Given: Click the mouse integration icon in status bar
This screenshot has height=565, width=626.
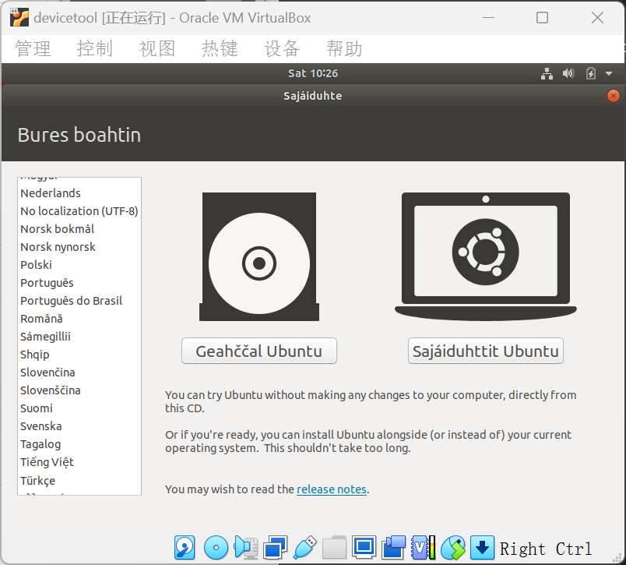Looking at the screenshot, I should click(x=453, y=547).
